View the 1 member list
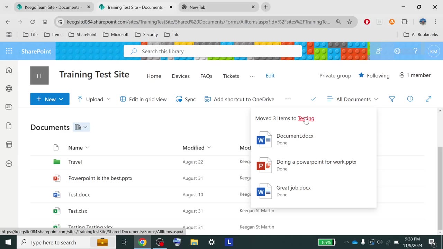Screen dimensions: 443x249 [x=415, y=75]
